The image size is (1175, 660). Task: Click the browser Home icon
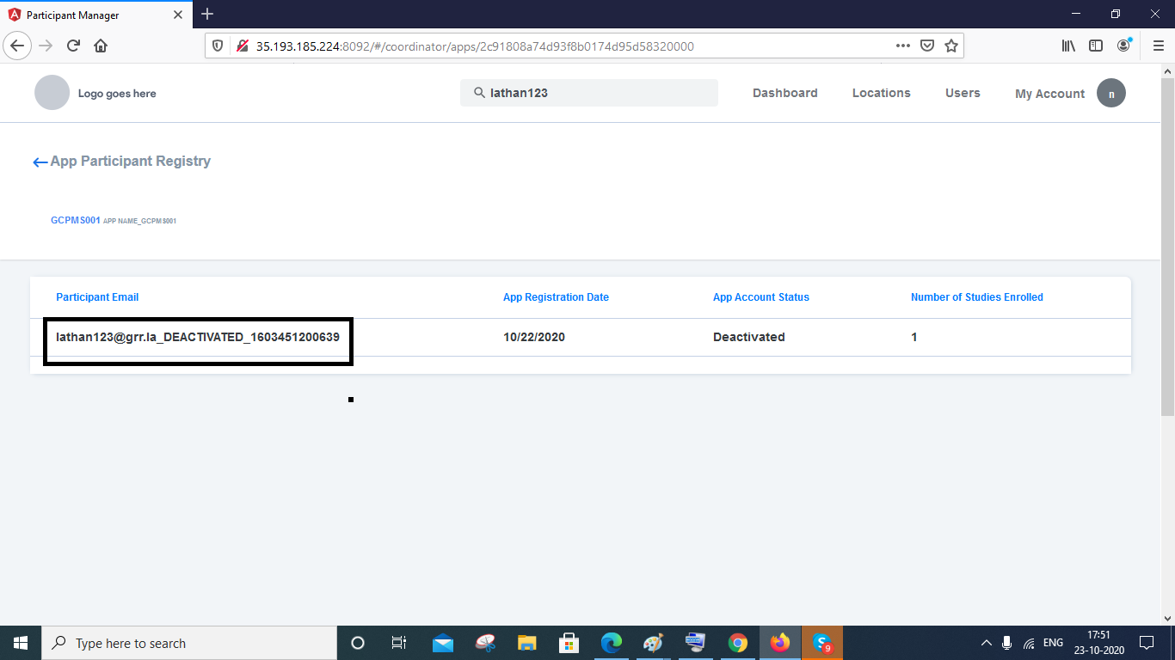click(101, 46)
